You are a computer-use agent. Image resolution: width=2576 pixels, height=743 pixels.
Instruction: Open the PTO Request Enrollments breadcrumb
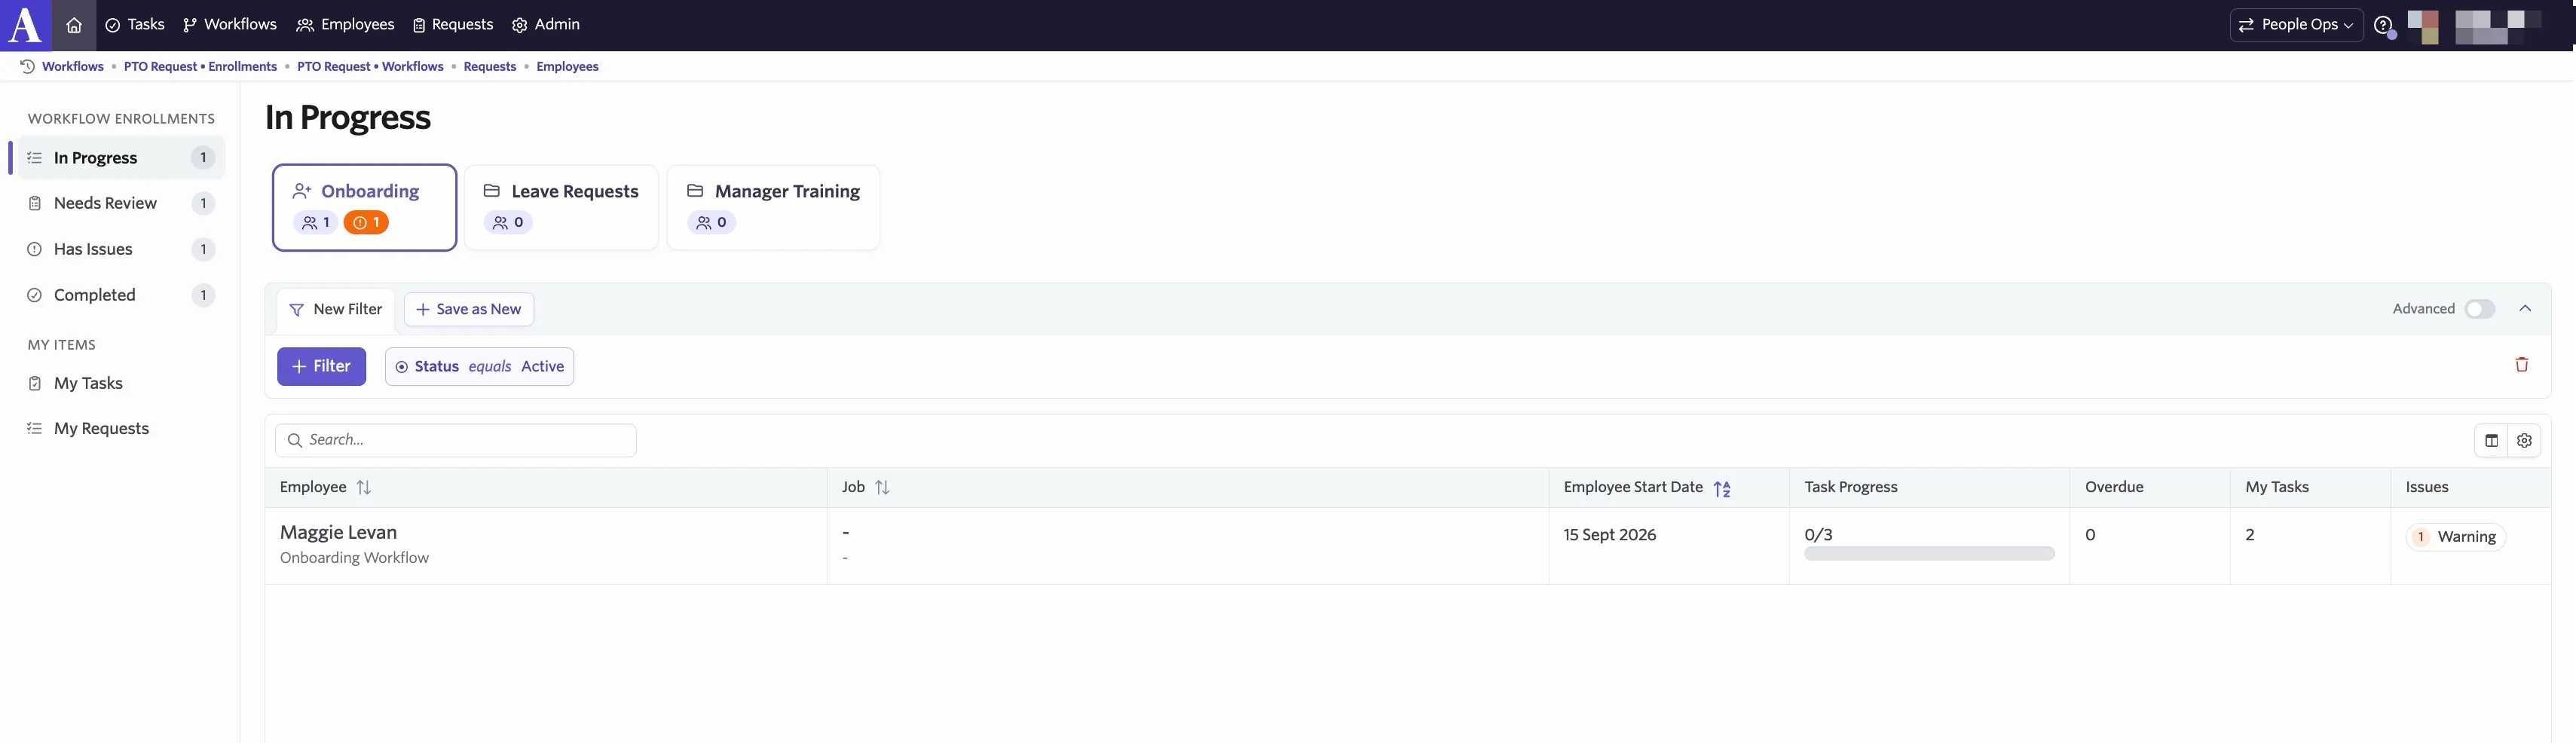coord(200,67)
